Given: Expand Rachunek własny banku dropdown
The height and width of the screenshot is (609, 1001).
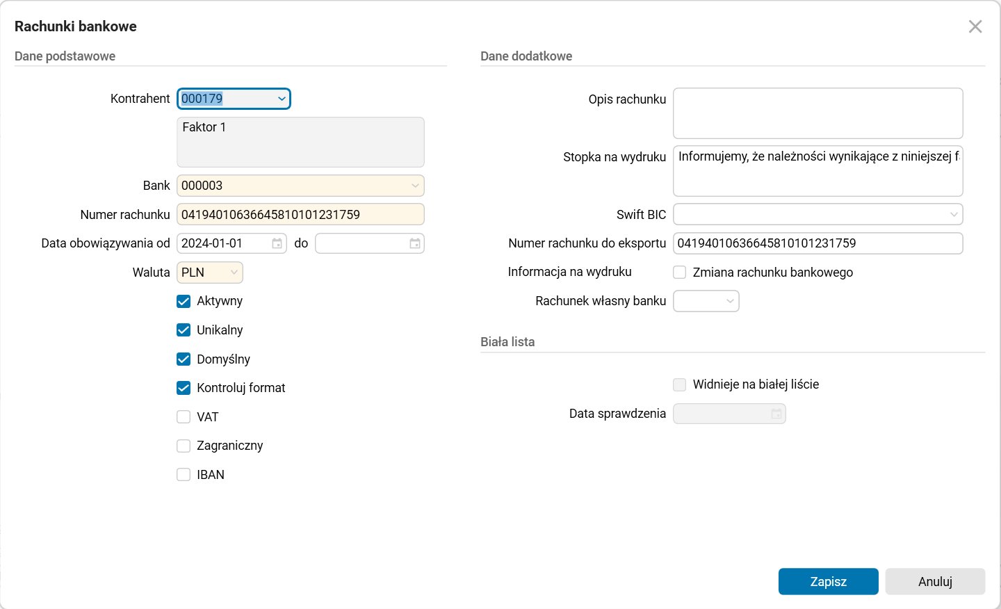Looking at the screenshot, I should [x=730, y=301].
